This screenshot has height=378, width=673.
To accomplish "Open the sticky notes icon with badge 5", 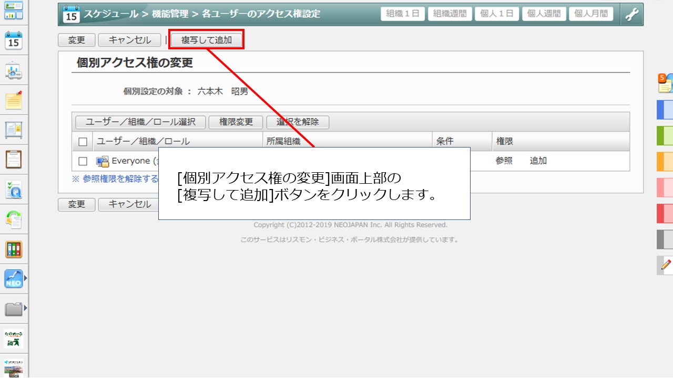I will (665, 84).
